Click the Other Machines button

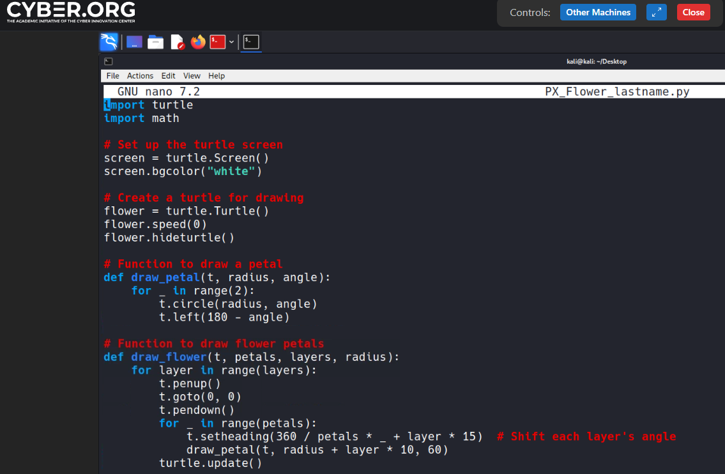598,12
